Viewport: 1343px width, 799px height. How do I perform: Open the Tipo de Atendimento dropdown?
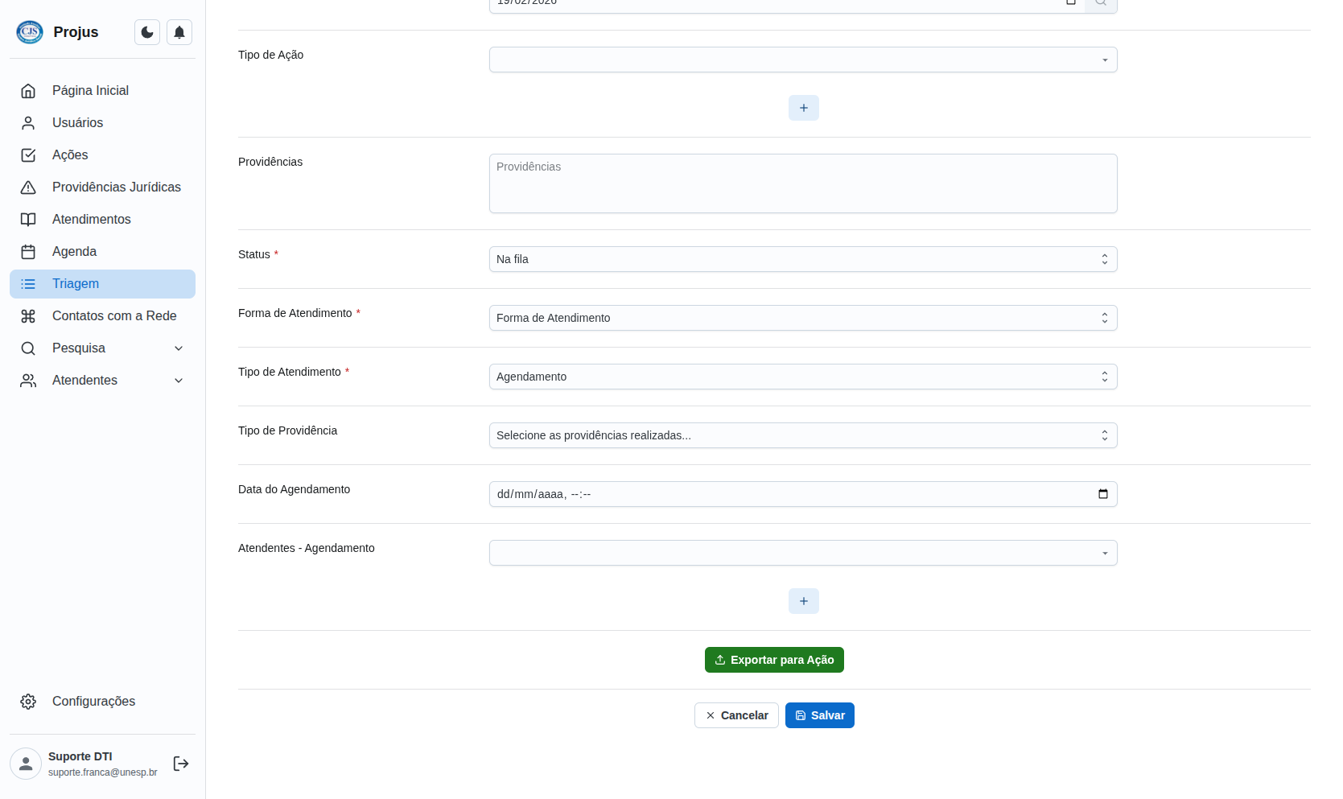click(802, 377)
